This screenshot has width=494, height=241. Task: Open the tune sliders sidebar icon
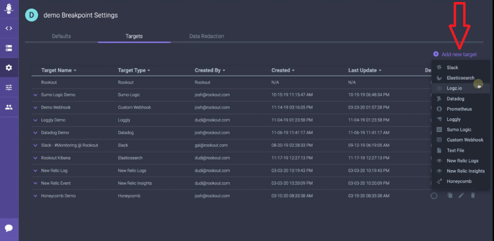click(x=9, y=88)
